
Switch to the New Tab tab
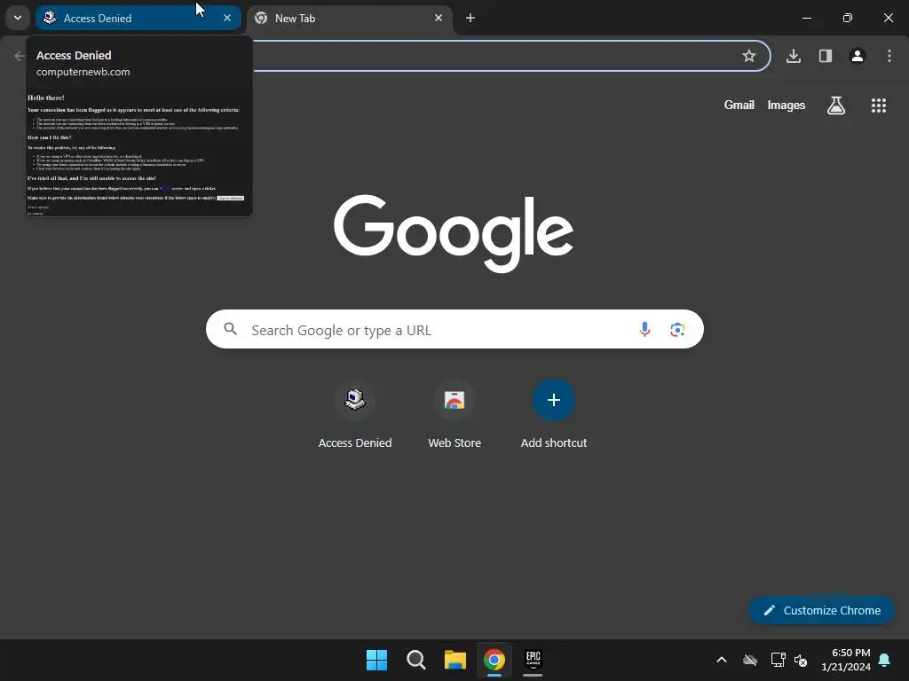coord(351,18)
